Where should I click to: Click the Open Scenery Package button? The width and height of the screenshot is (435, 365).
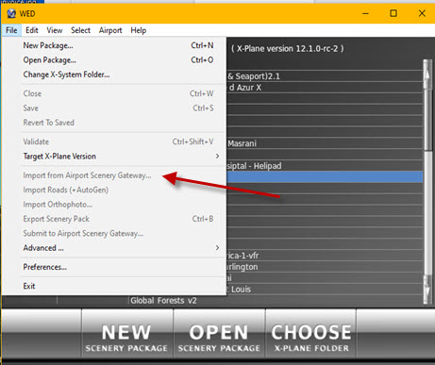(219, 334)
